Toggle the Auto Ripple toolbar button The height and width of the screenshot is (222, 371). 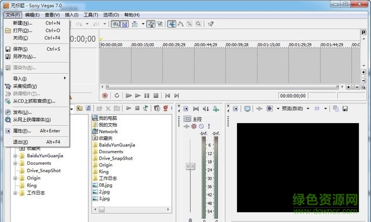click(135, 24)
